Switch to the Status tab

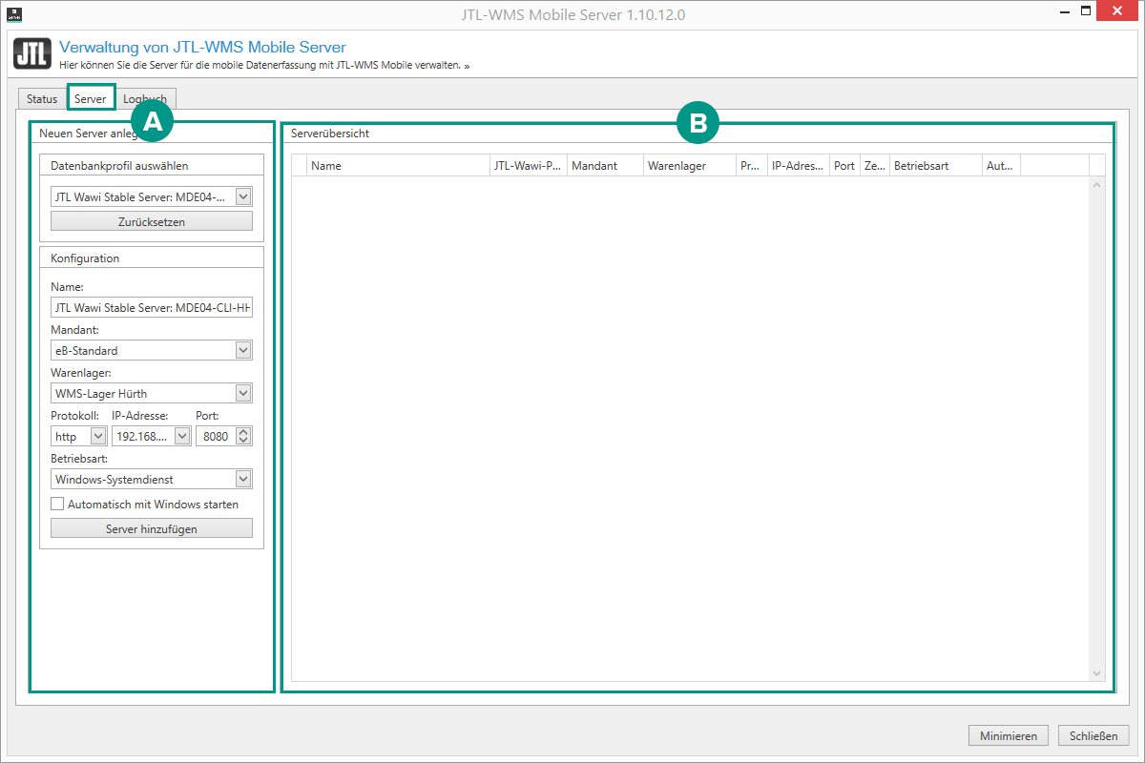pos(42,98)
